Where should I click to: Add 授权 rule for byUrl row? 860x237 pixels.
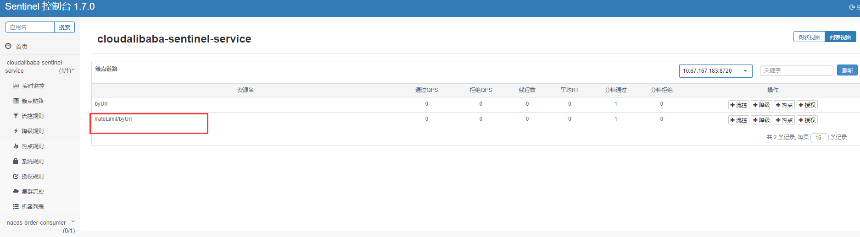tap(807, 105)
